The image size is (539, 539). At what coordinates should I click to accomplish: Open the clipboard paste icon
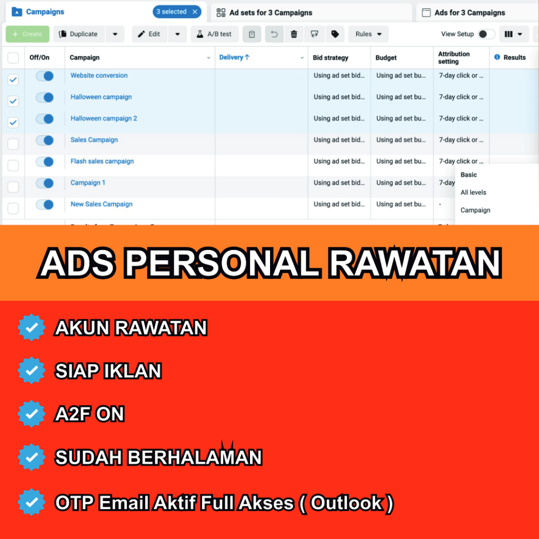(x=252, y=34)
